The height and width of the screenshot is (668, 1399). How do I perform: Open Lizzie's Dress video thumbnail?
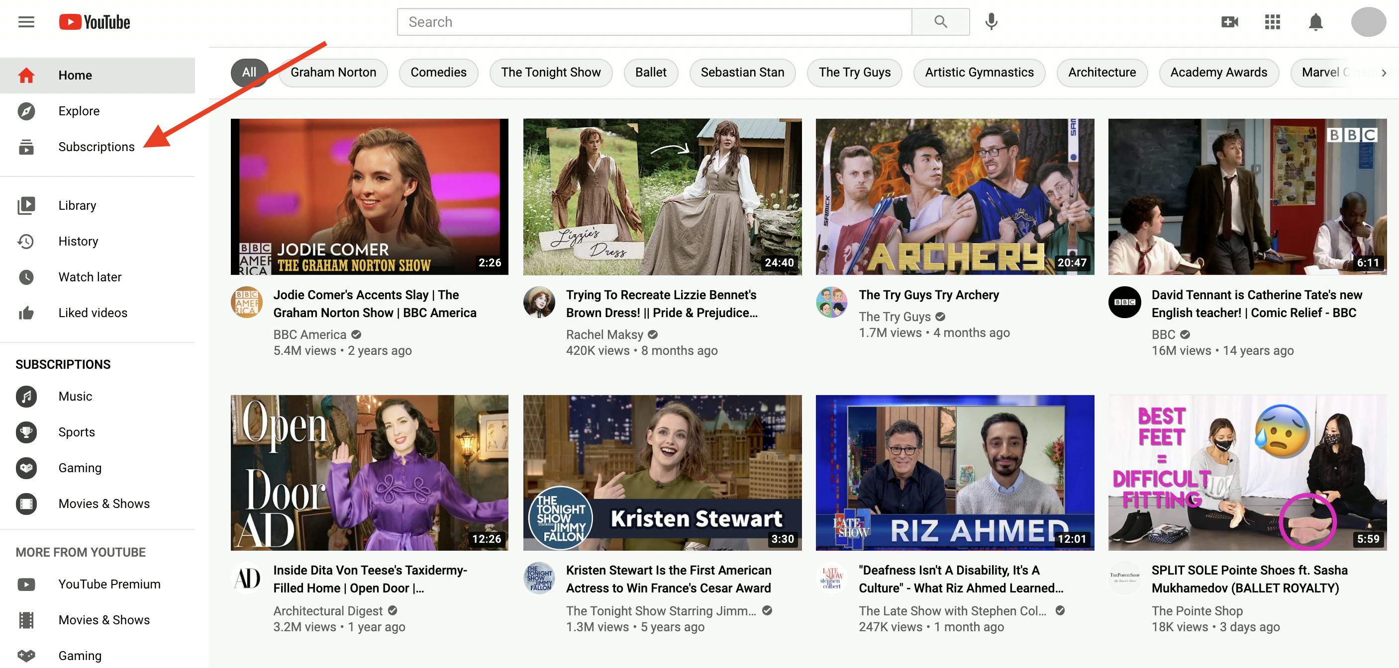(x=662, y=196)
